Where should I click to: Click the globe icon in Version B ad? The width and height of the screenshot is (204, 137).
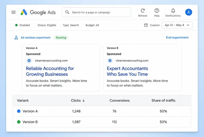coord(110,61)
